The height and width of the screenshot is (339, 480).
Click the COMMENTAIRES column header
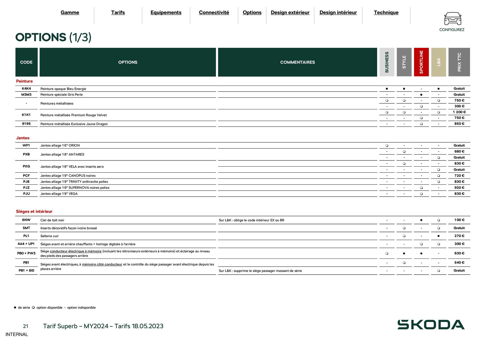point(298,62)
